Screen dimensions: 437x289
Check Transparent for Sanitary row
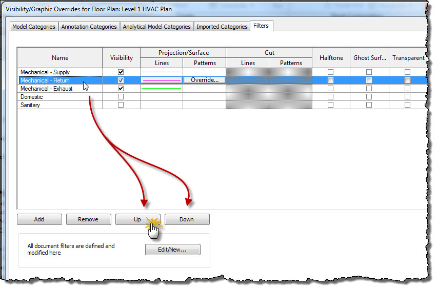point(407,105)
